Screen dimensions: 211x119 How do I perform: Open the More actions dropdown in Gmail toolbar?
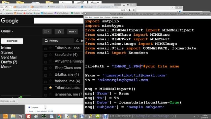click(x=73, y=32)
